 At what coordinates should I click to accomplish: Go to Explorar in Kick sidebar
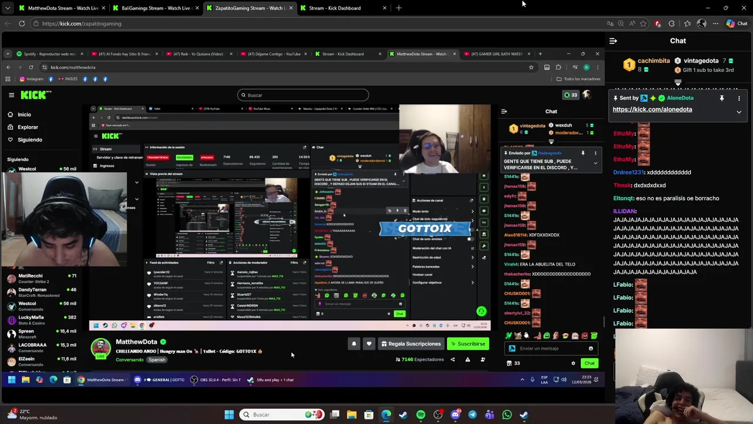(x=28, y=127)
